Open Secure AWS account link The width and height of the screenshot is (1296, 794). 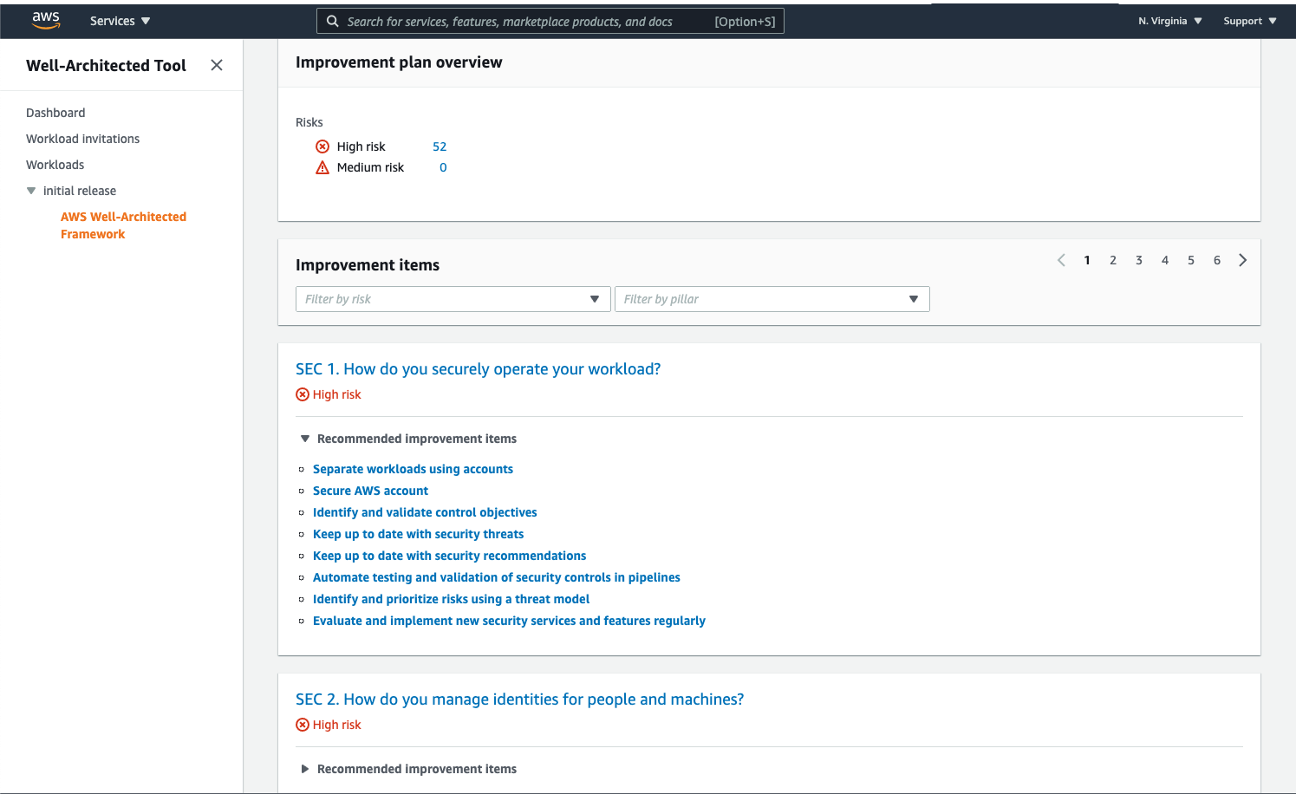click(370, 491)
